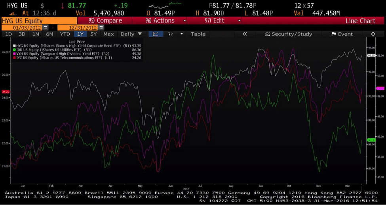
Task: Select the Max range tab
Action: click(x=108, y=34)
